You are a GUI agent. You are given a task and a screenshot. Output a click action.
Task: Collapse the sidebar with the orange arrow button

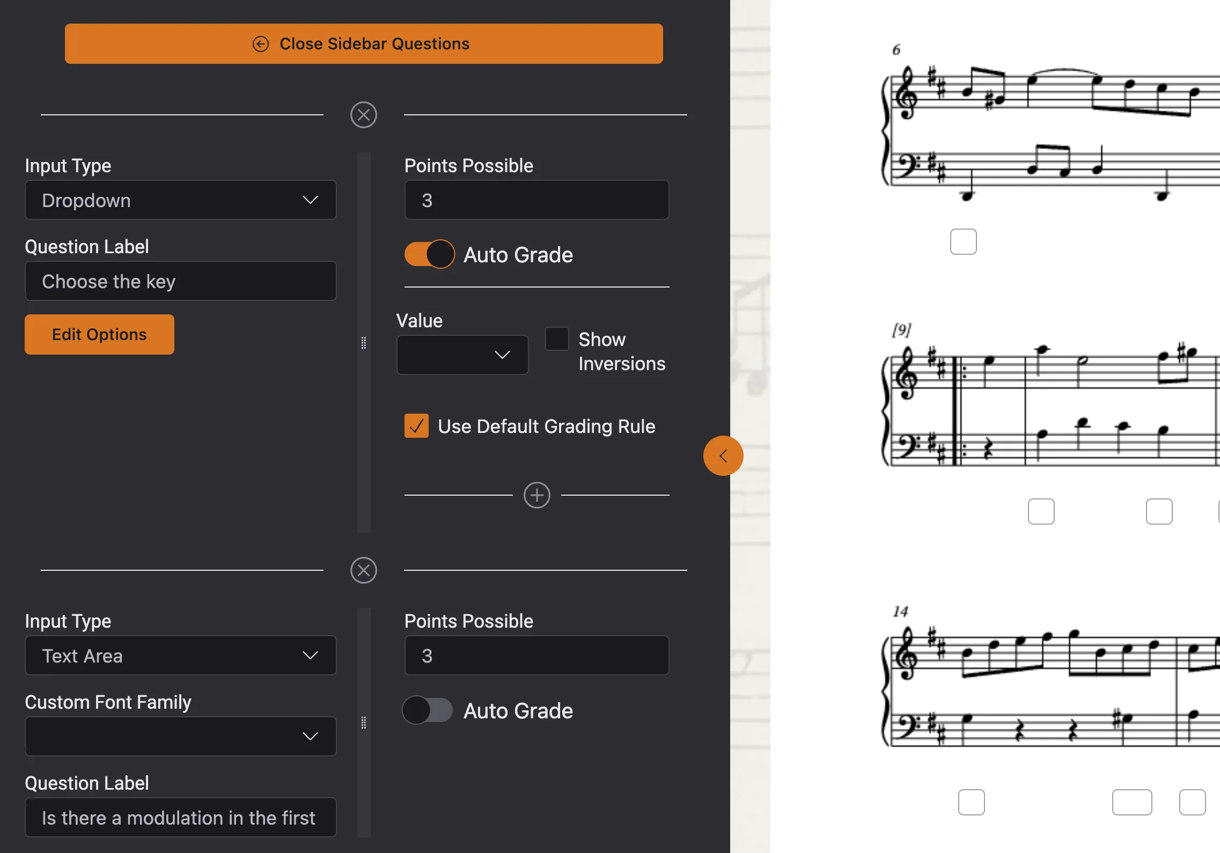tap(723, 456)
